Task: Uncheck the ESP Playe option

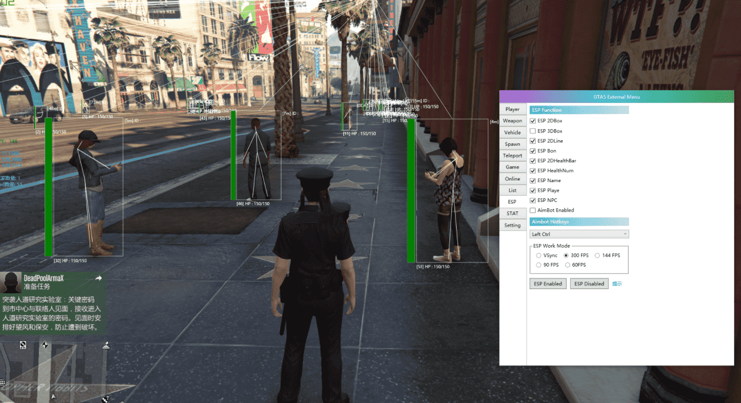Action: [533, 190]
